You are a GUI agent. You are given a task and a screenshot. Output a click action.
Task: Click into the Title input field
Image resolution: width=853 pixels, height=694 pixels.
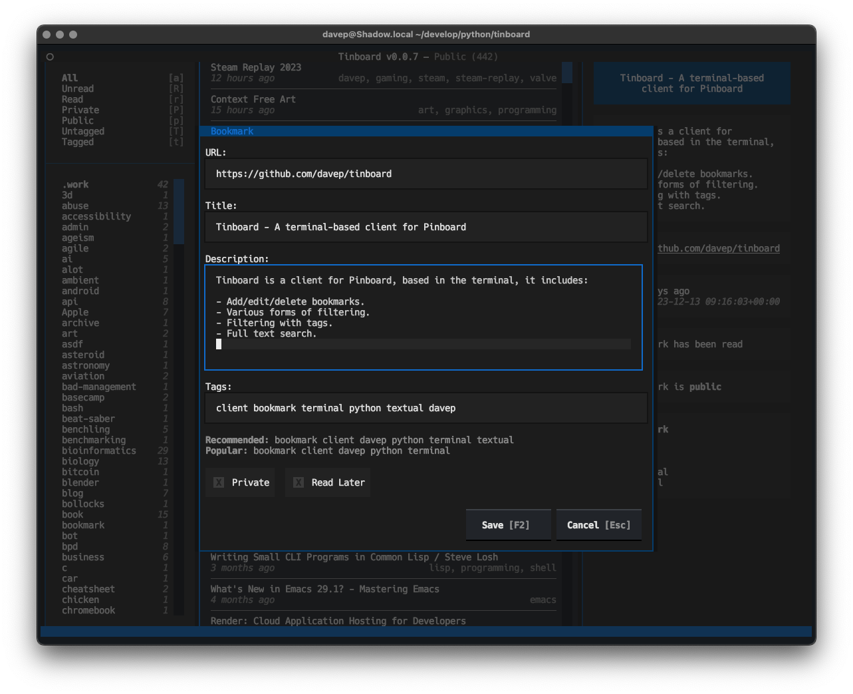[426, 227]
